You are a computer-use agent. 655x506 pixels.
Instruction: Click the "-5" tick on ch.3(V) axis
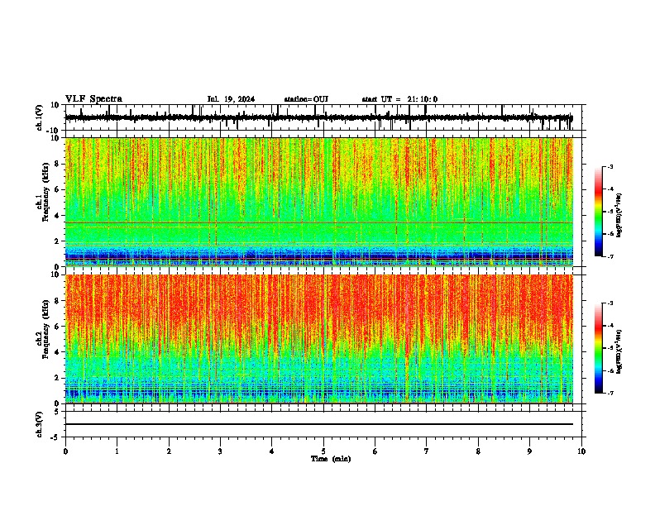(x=55, y=437)
